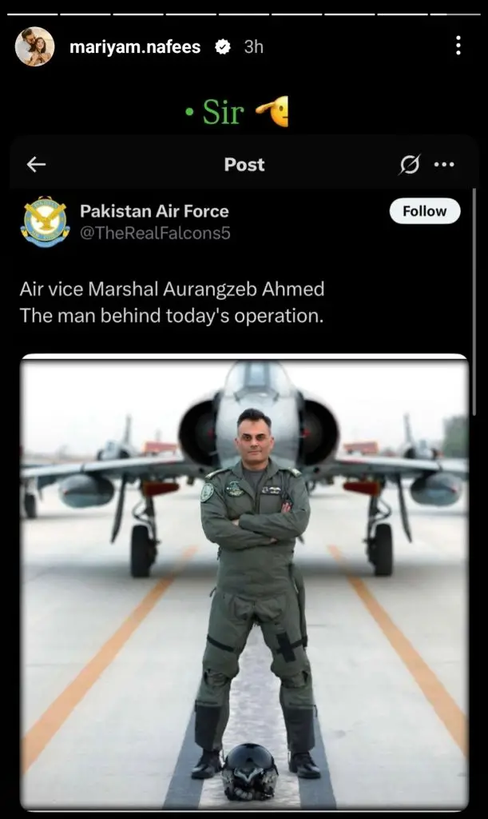
Task: Open the @TheRealFalcons5 handle
Action: (155, 233)
